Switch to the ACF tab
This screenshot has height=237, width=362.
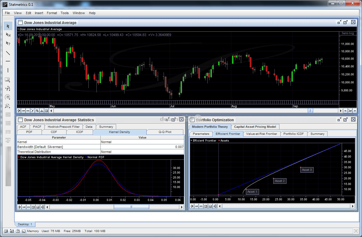tap(23, 127)
